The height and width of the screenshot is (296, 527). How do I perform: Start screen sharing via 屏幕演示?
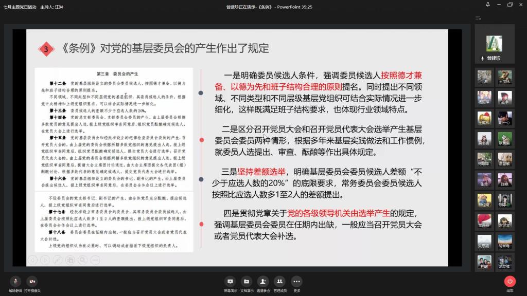230,282
